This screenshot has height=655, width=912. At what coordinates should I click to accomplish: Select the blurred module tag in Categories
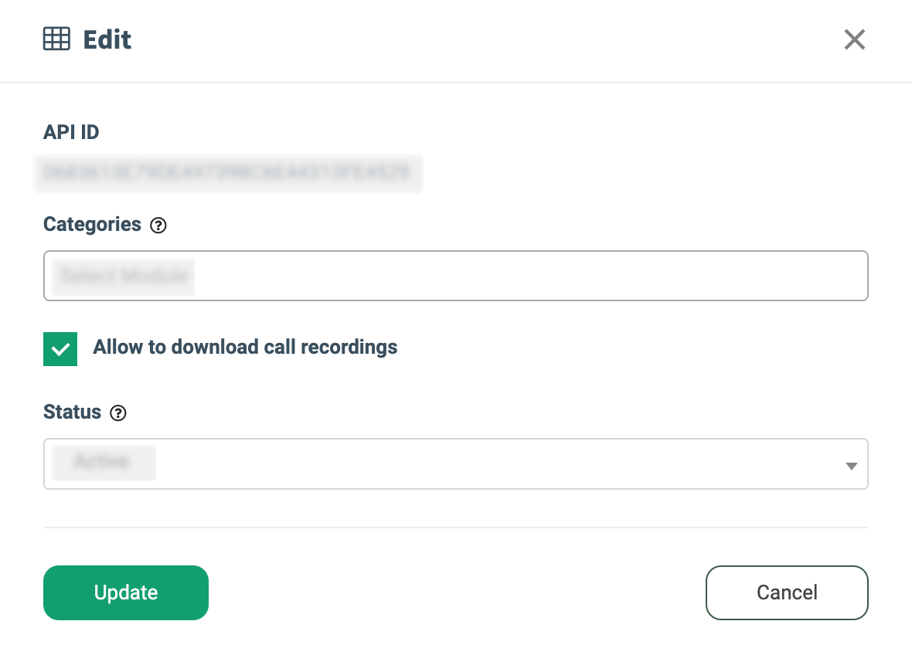(124, 276)
